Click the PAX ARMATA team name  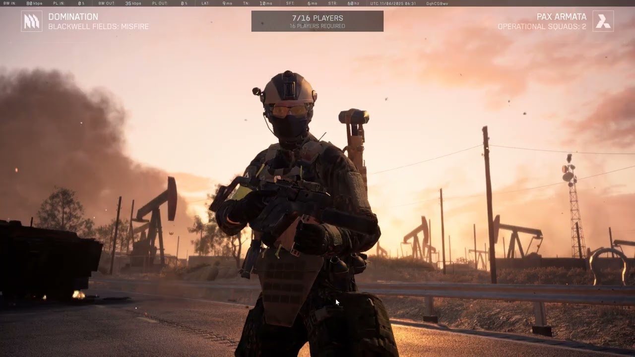tap(562, 17)
